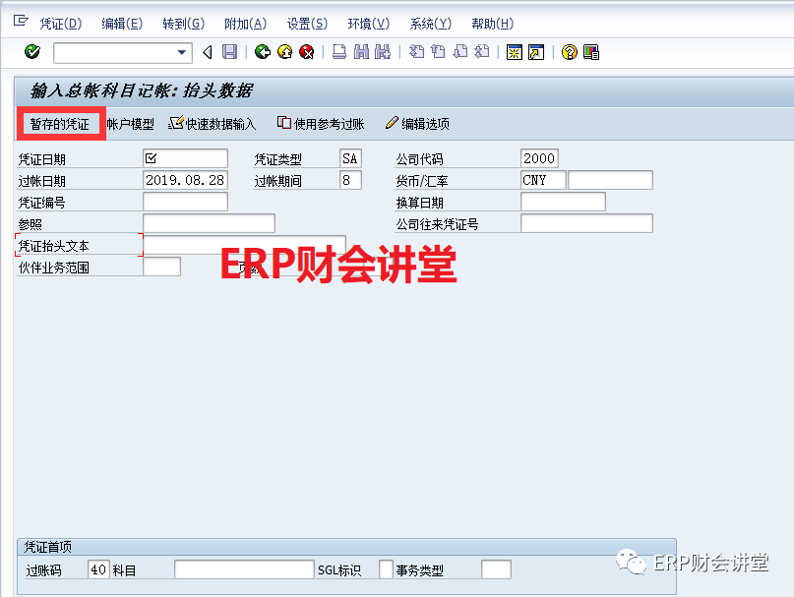
Task: Click the 使用参考过账 button
Action: point(321,124)
